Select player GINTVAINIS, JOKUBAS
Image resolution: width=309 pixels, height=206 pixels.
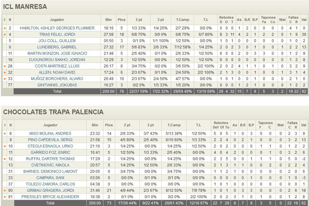57,85
